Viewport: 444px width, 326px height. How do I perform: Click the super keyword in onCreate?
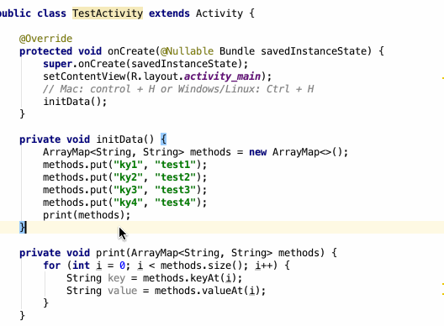(57, 64)
